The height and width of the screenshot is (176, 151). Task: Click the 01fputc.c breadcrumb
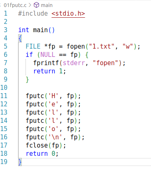15,5
